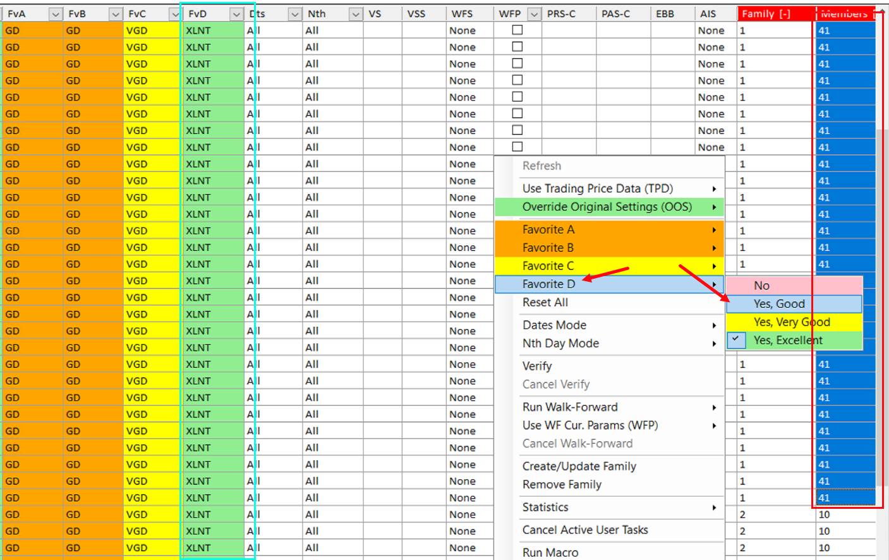Click the checkmark beside Yes, Excellent

pyautogui.click(x=735, y=340)
